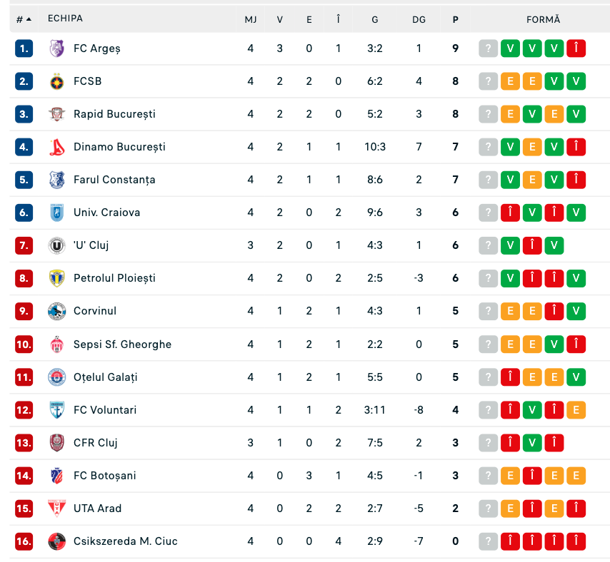Image resolution: width=610 pixels, height=562 pixels.
Task: Sort standings by DG goal difference header
Action: [419, 19]
